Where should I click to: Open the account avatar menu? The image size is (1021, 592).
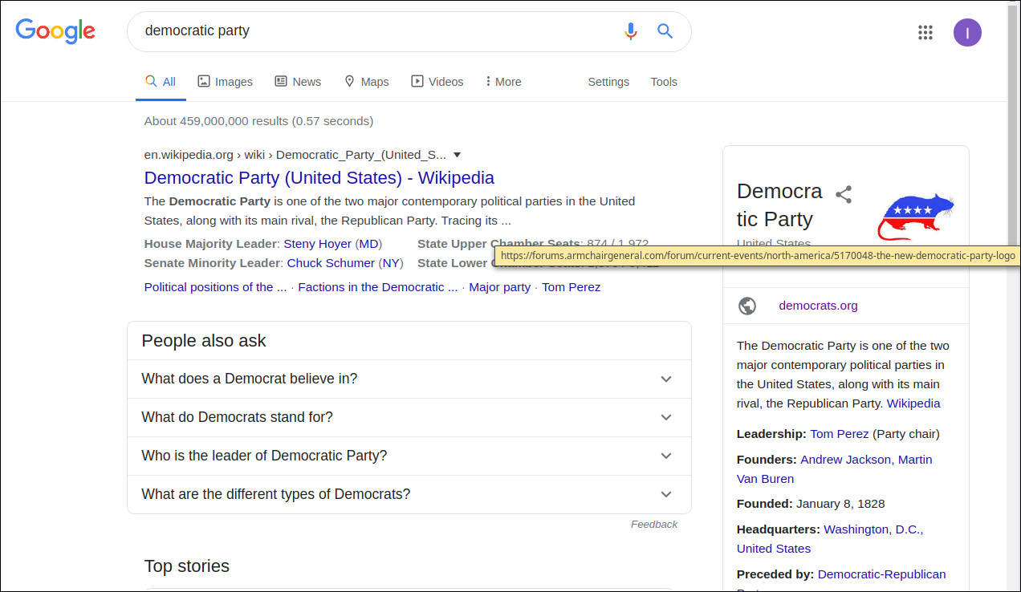click(967, 32)
